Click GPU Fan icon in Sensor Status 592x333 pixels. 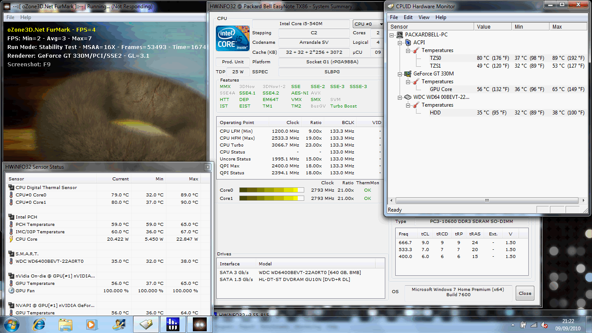[11, 291]
